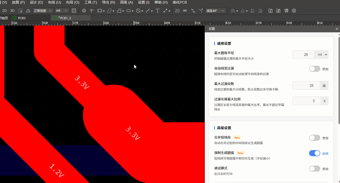Viewport: 340px width, 183px height.
Task: Open the 设置 (I) menu
Action: 144,2
